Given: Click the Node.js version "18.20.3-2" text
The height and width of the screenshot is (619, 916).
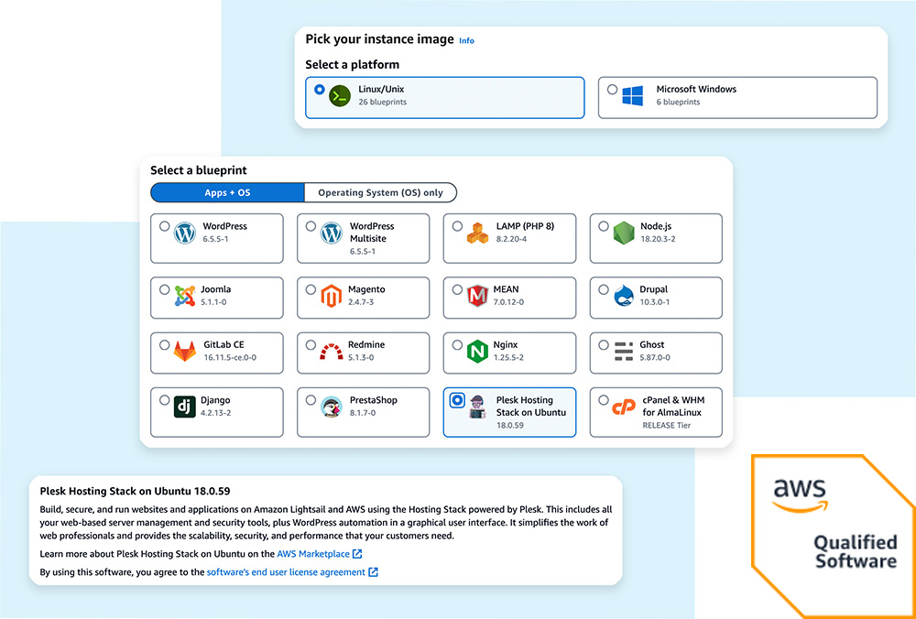Looking at the screenshot, I should [x=658, y=239].
